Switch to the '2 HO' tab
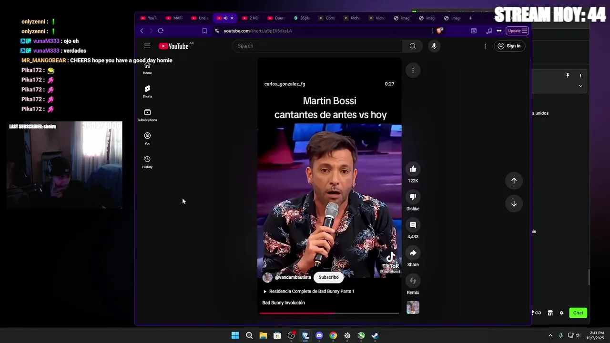The image size is (610, 343). coord(250,18)
